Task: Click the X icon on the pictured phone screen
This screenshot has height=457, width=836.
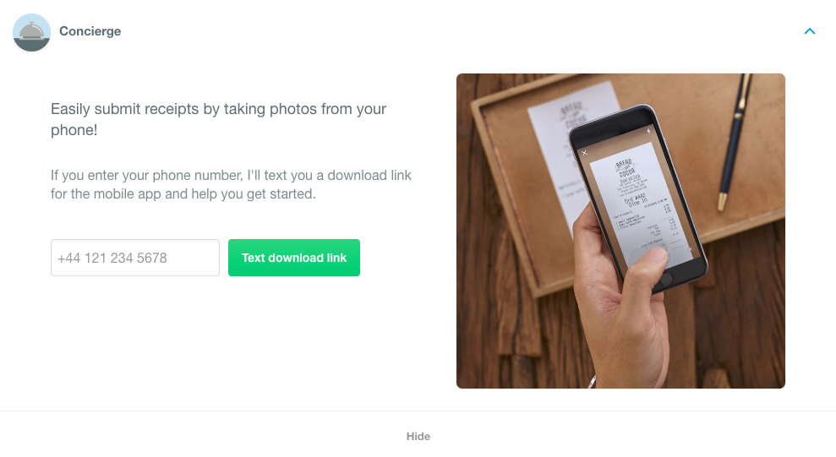Action: [x=584, y=153]
